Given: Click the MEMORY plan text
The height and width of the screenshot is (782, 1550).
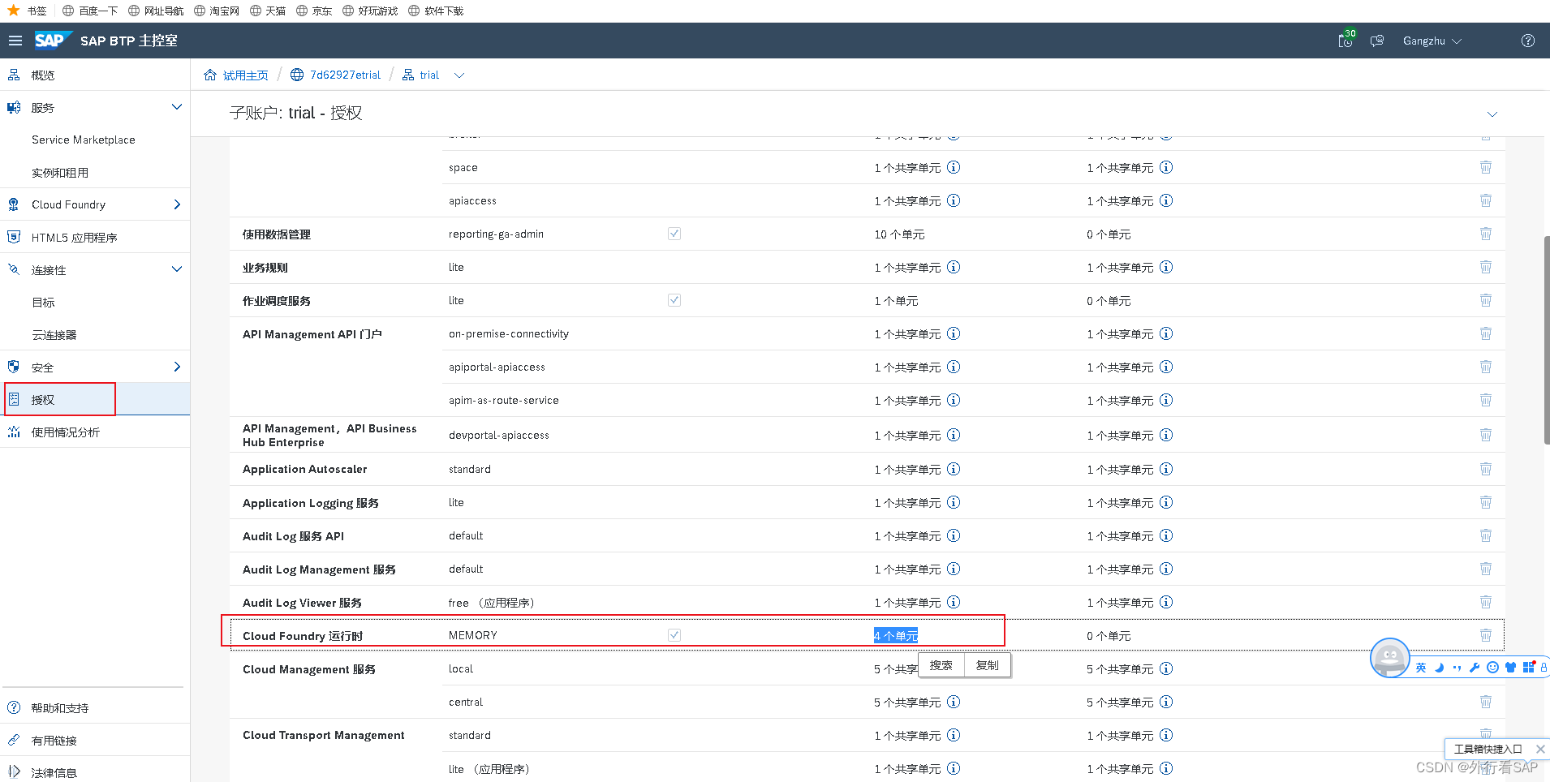Looking at the screenshot, I should (x=473, y=635).
